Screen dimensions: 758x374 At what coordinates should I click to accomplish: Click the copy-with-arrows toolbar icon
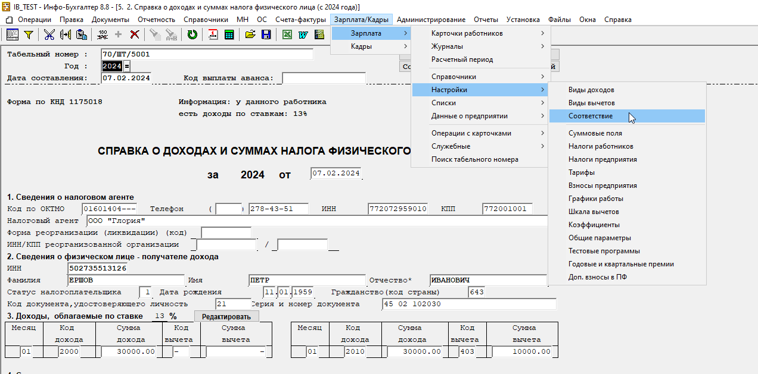pyautogui.click(x=66, y=34)
